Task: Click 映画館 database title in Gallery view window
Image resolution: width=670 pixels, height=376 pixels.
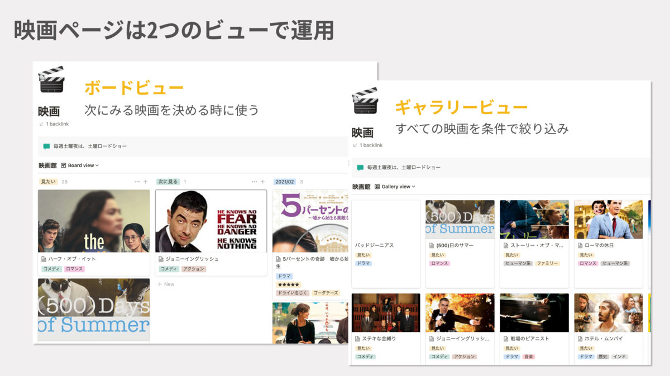Action: point(361,187)
